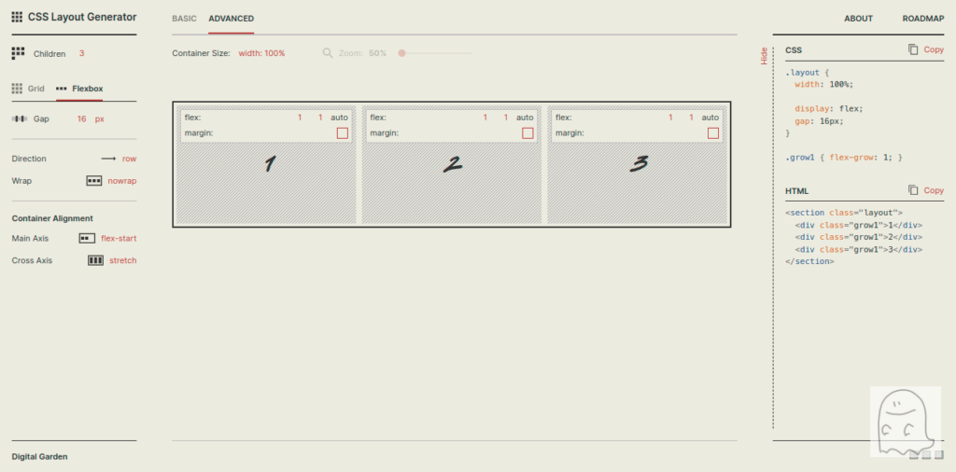Click the Zoom magnifier icon
This screenshot has height=472, width=956.
click(328, 53)
